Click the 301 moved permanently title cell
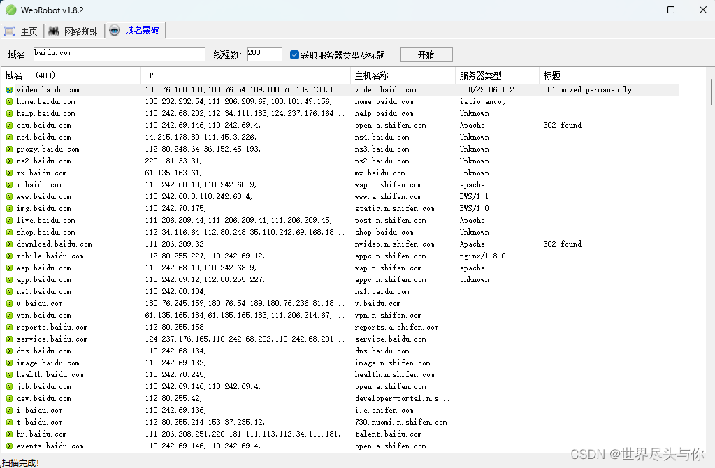Screen dimensions: 715x468 click(x=587, y=90)
